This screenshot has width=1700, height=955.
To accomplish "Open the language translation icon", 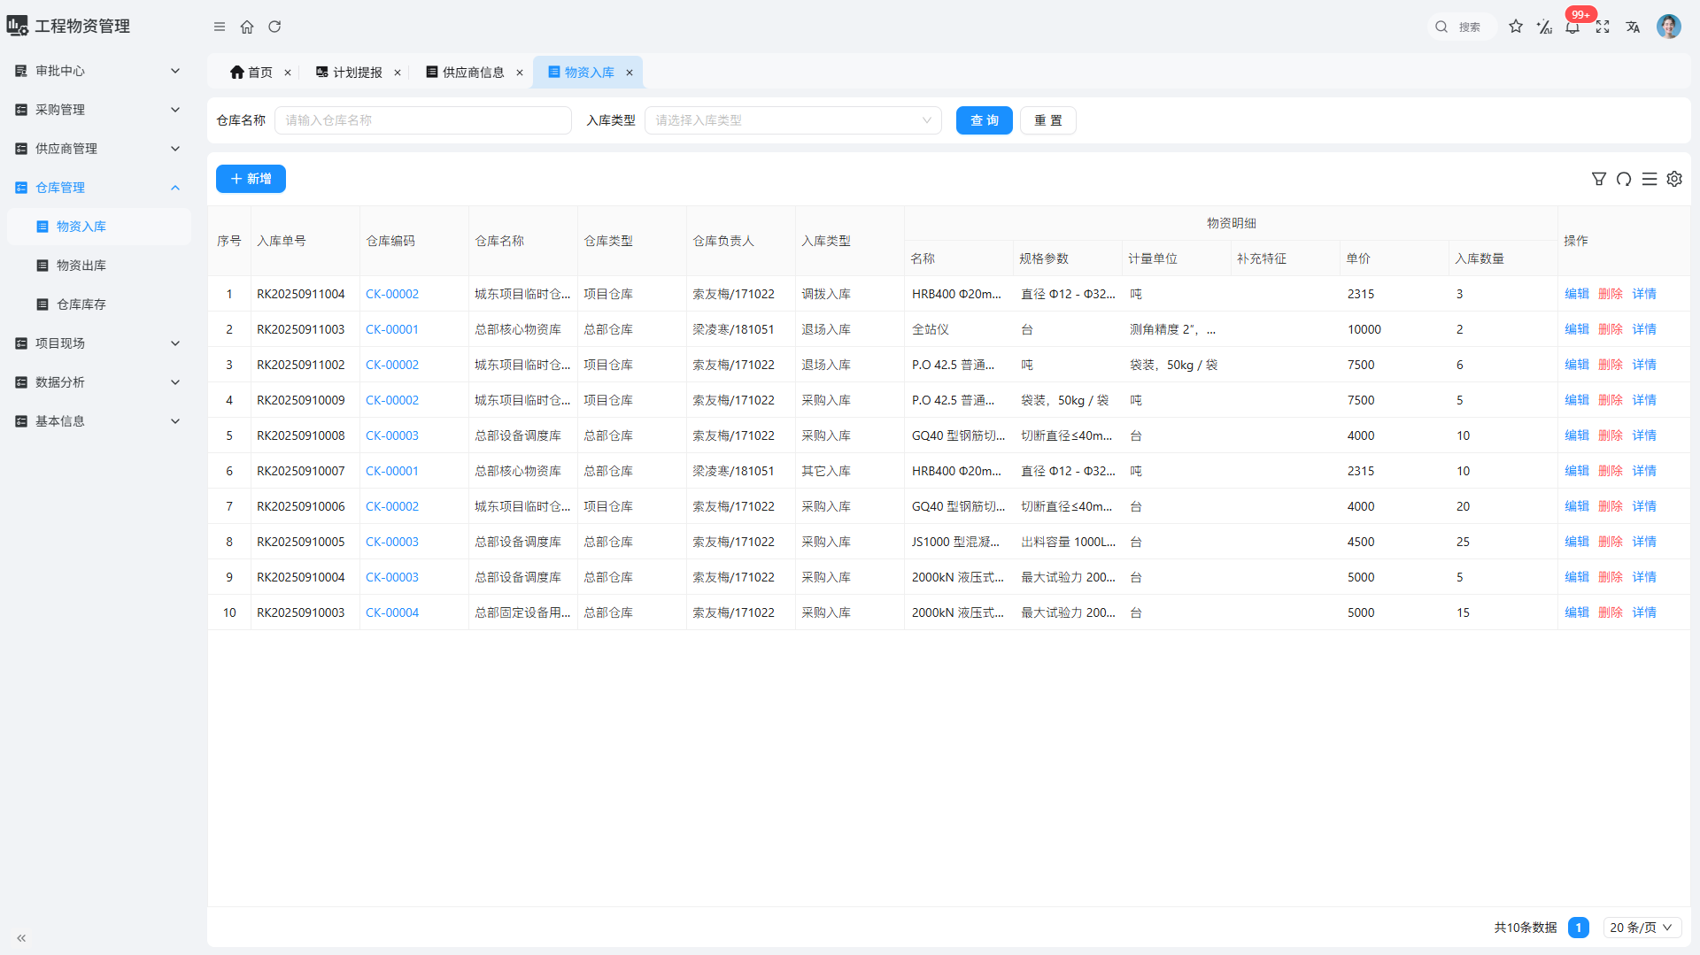I will 1633,27.
